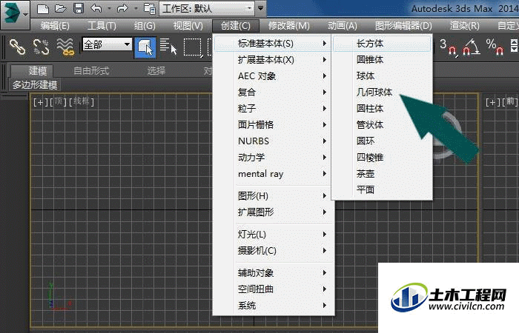Expand the 摄影机(C) submenu
The image size is (519, 333).
pos(273,251)
